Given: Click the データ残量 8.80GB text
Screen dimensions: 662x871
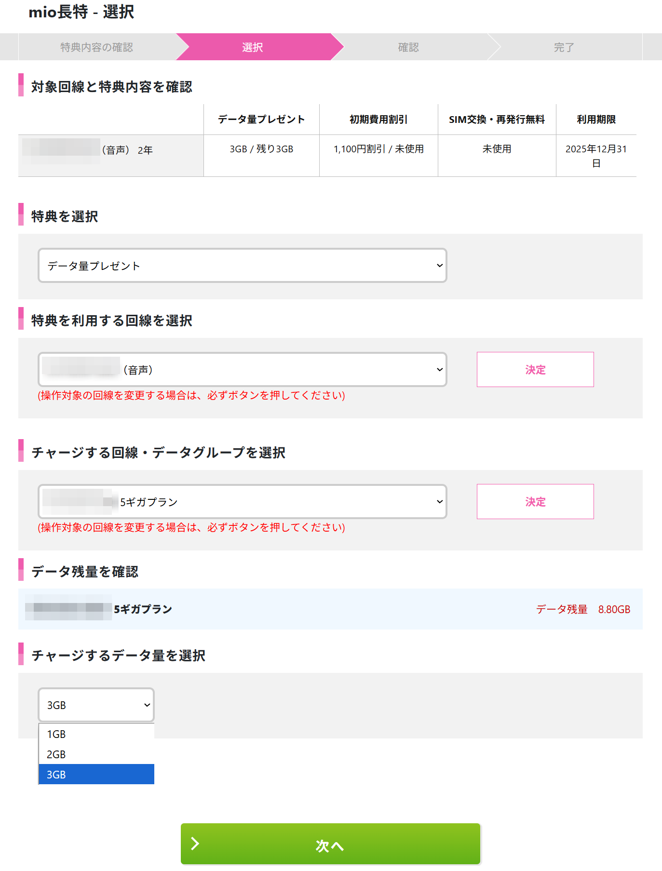Looking at the screenshot, I should 583,609.
